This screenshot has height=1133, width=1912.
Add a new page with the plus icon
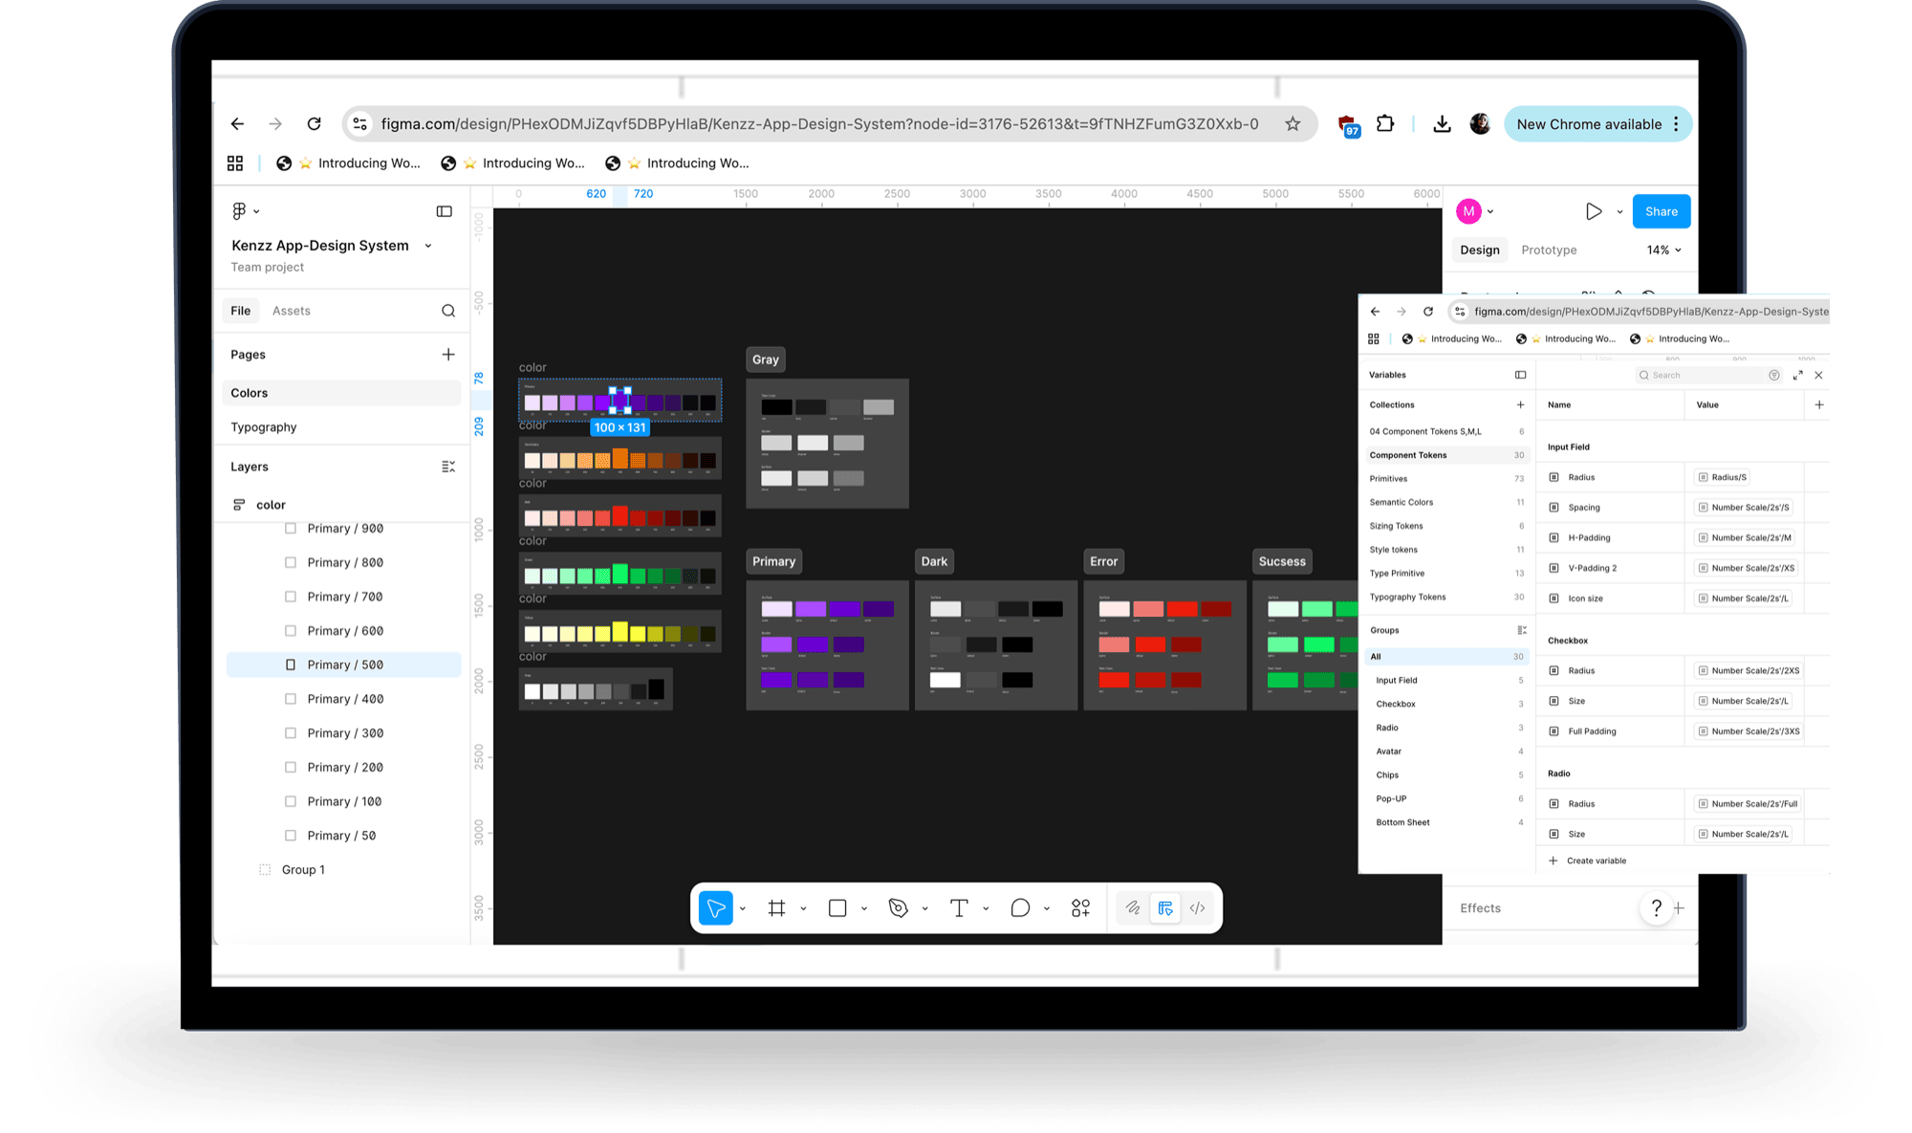coord(448,355)
